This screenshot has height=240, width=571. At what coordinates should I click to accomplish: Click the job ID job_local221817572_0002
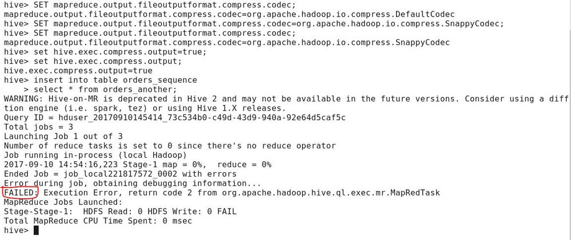119,174
